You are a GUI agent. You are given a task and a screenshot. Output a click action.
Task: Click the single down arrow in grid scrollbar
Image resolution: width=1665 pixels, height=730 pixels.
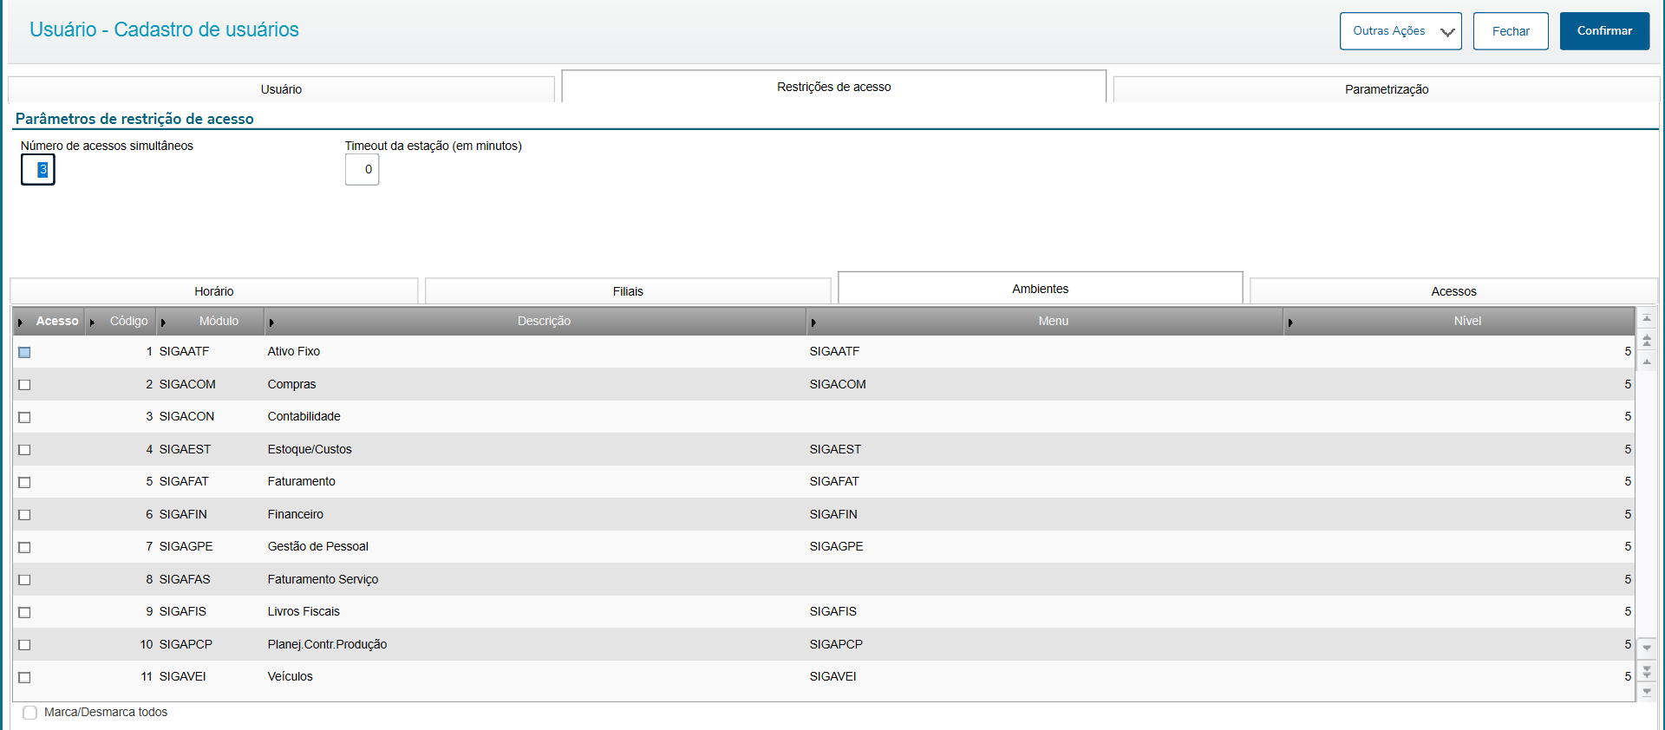click(1647, 648)
